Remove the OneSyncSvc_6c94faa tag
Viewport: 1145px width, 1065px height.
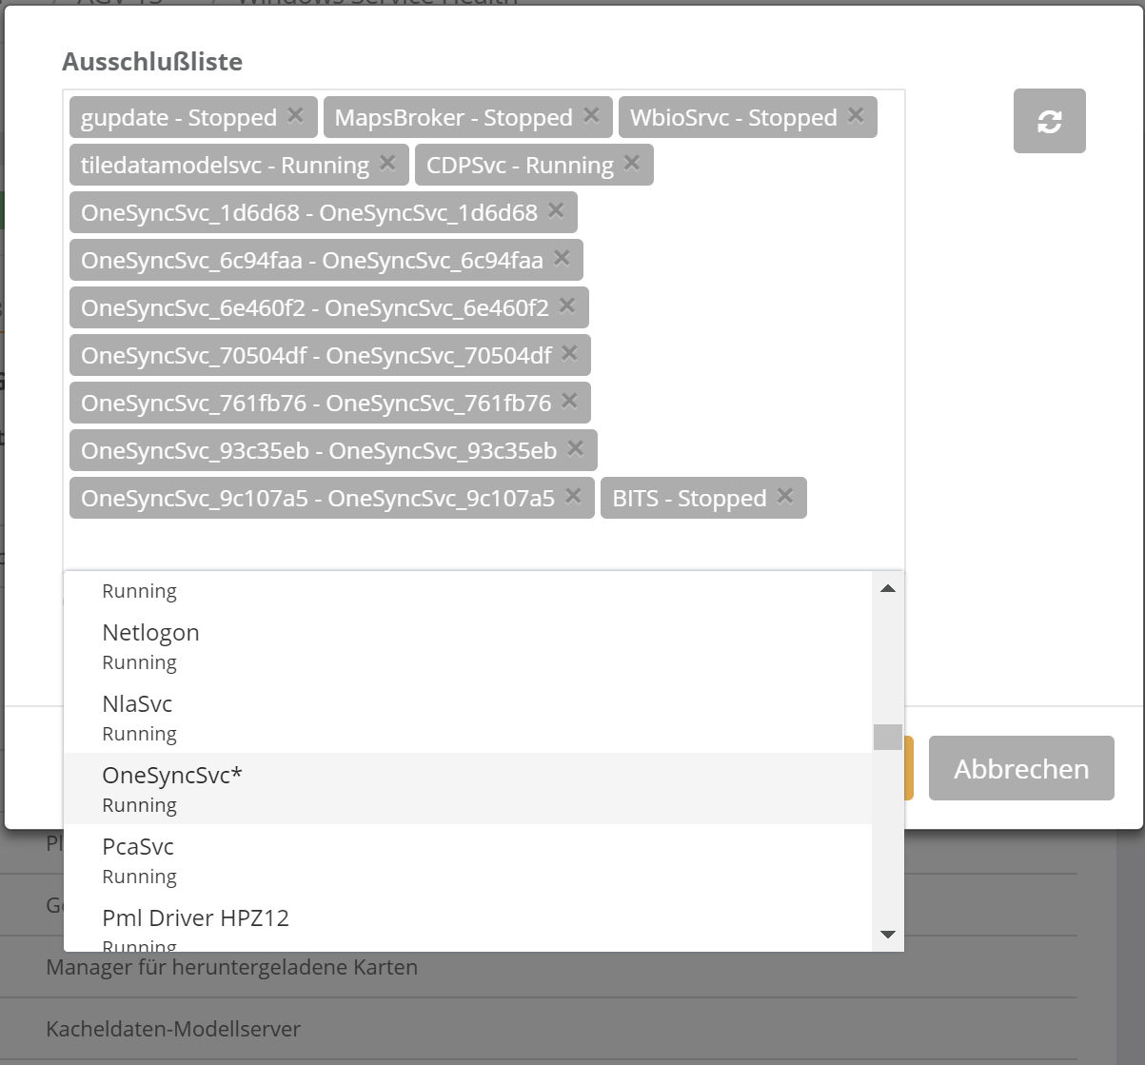[562, 258]
